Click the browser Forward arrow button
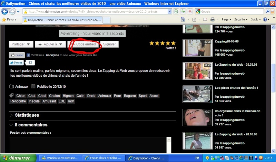 coord(12,12)
